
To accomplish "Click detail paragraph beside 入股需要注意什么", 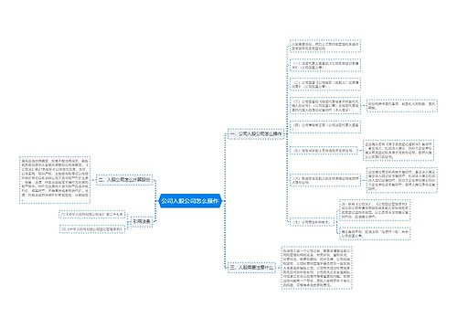I will [x=317, y=268].
